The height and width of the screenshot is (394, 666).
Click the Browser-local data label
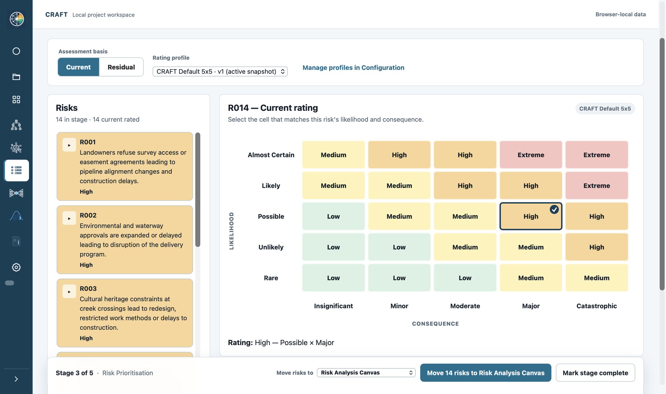[x=621, y=14]
